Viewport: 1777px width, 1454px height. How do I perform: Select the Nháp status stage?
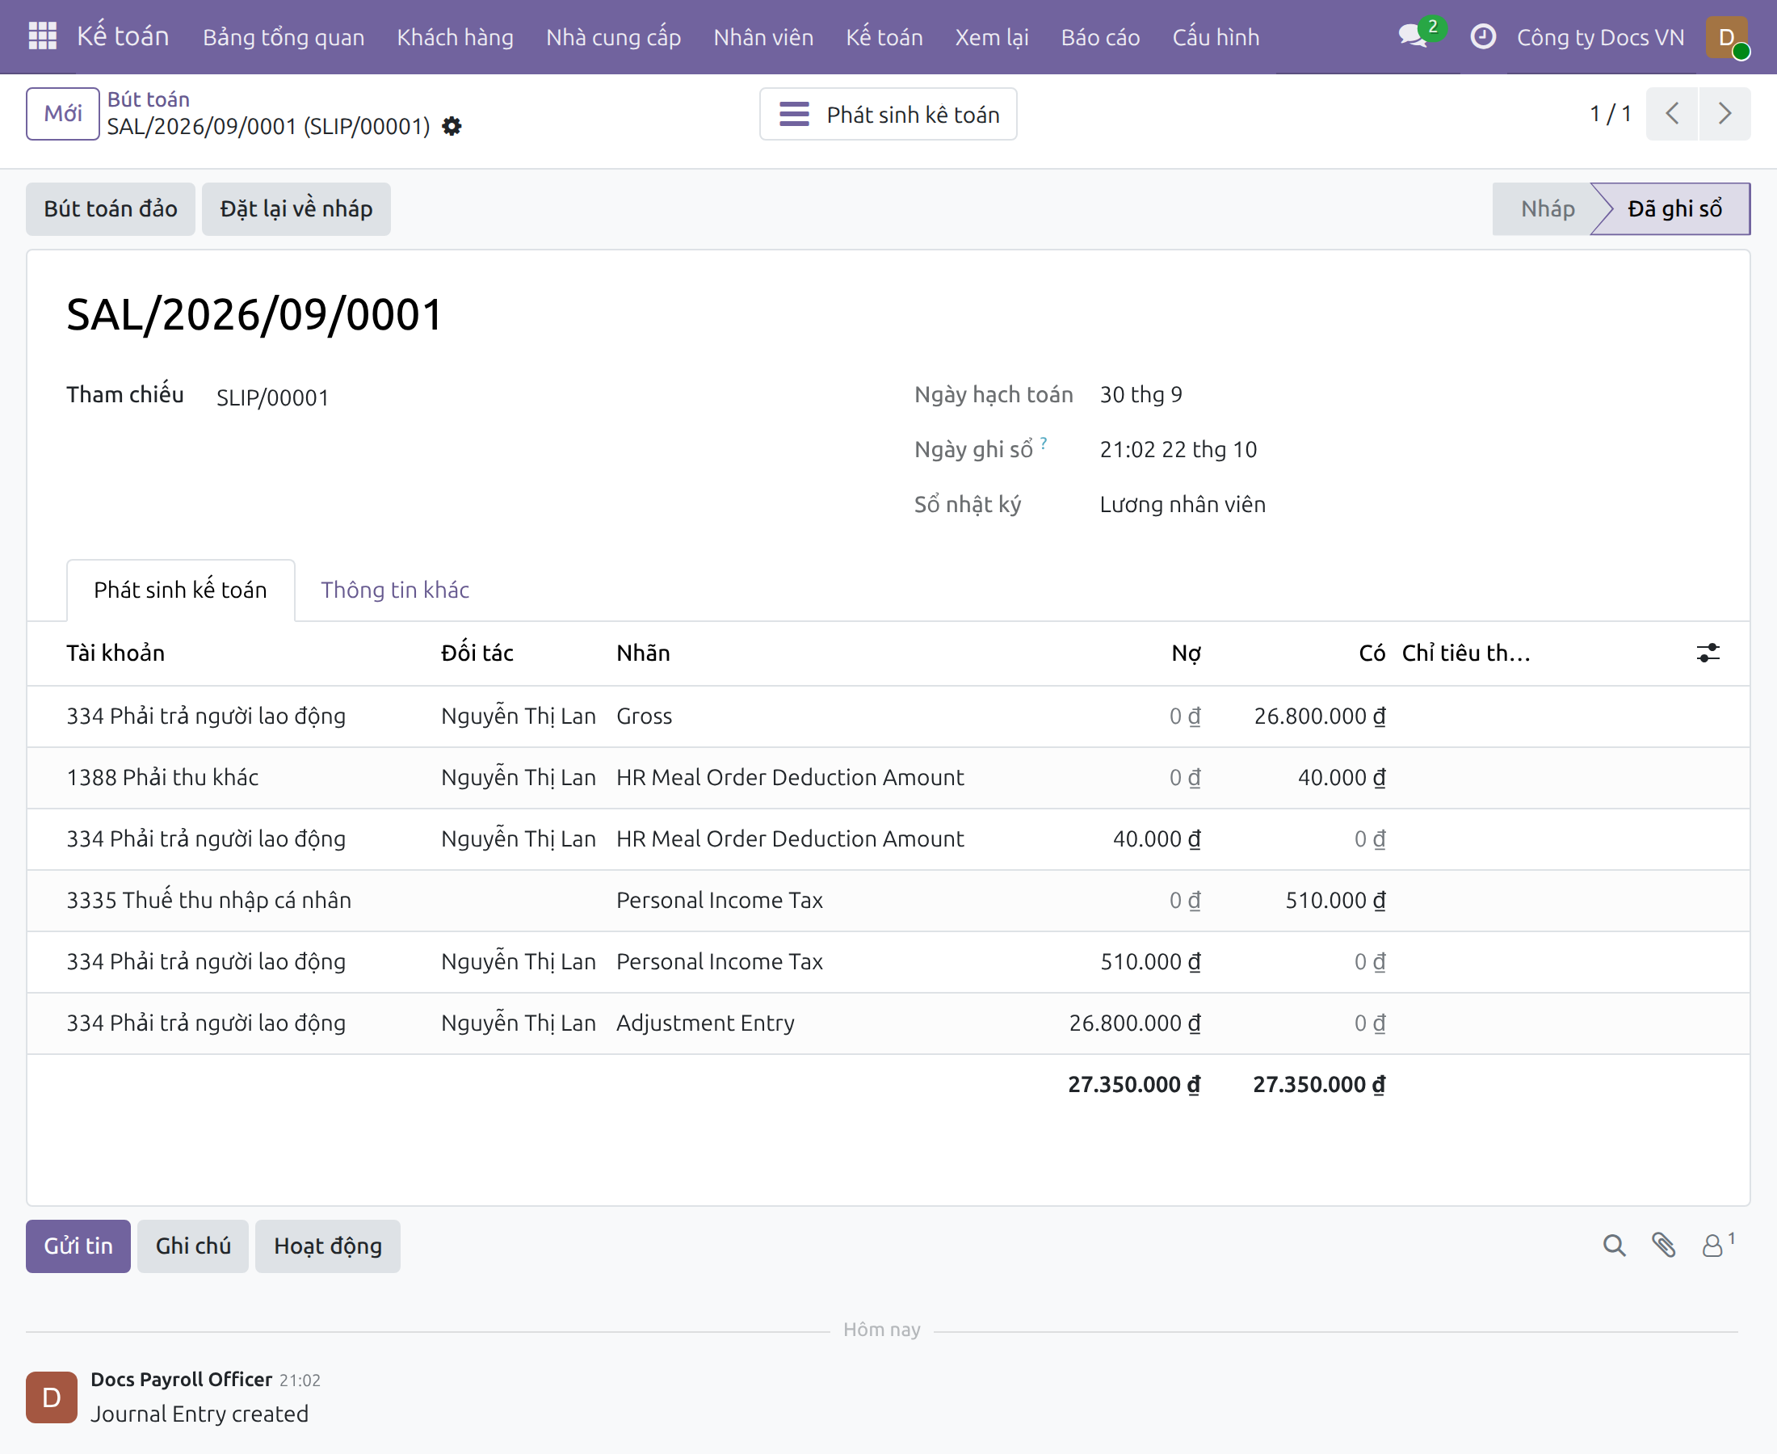(x=1546, y=208)
